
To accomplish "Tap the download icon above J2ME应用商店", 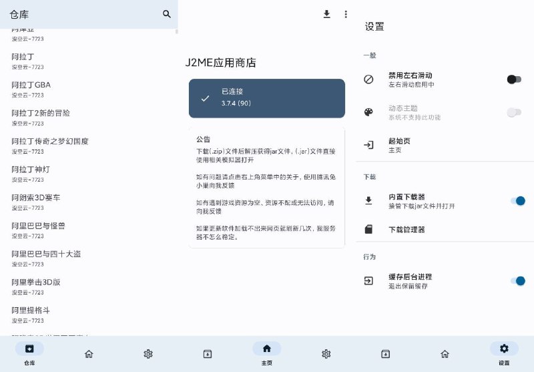I will coord(326,14).
